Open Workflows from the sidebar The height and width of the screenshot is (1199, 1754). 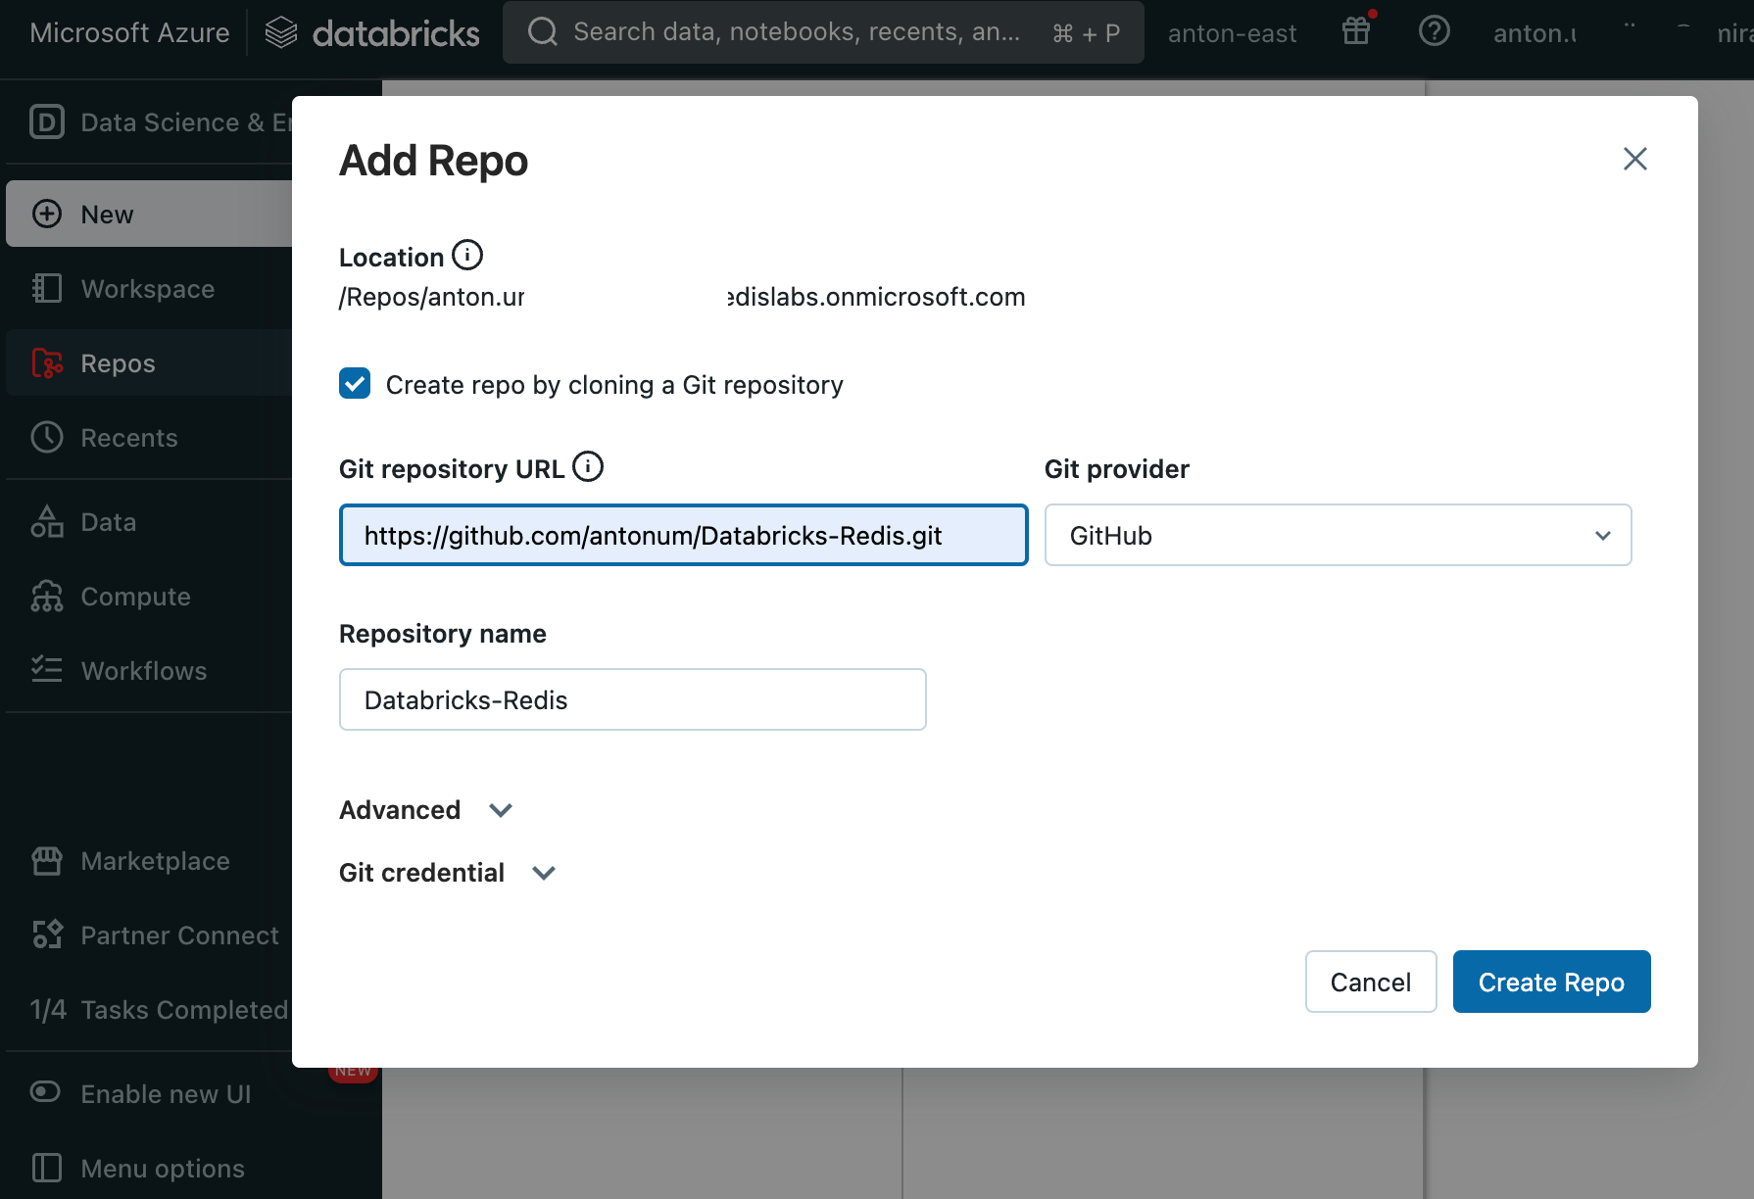coord(149,670)
